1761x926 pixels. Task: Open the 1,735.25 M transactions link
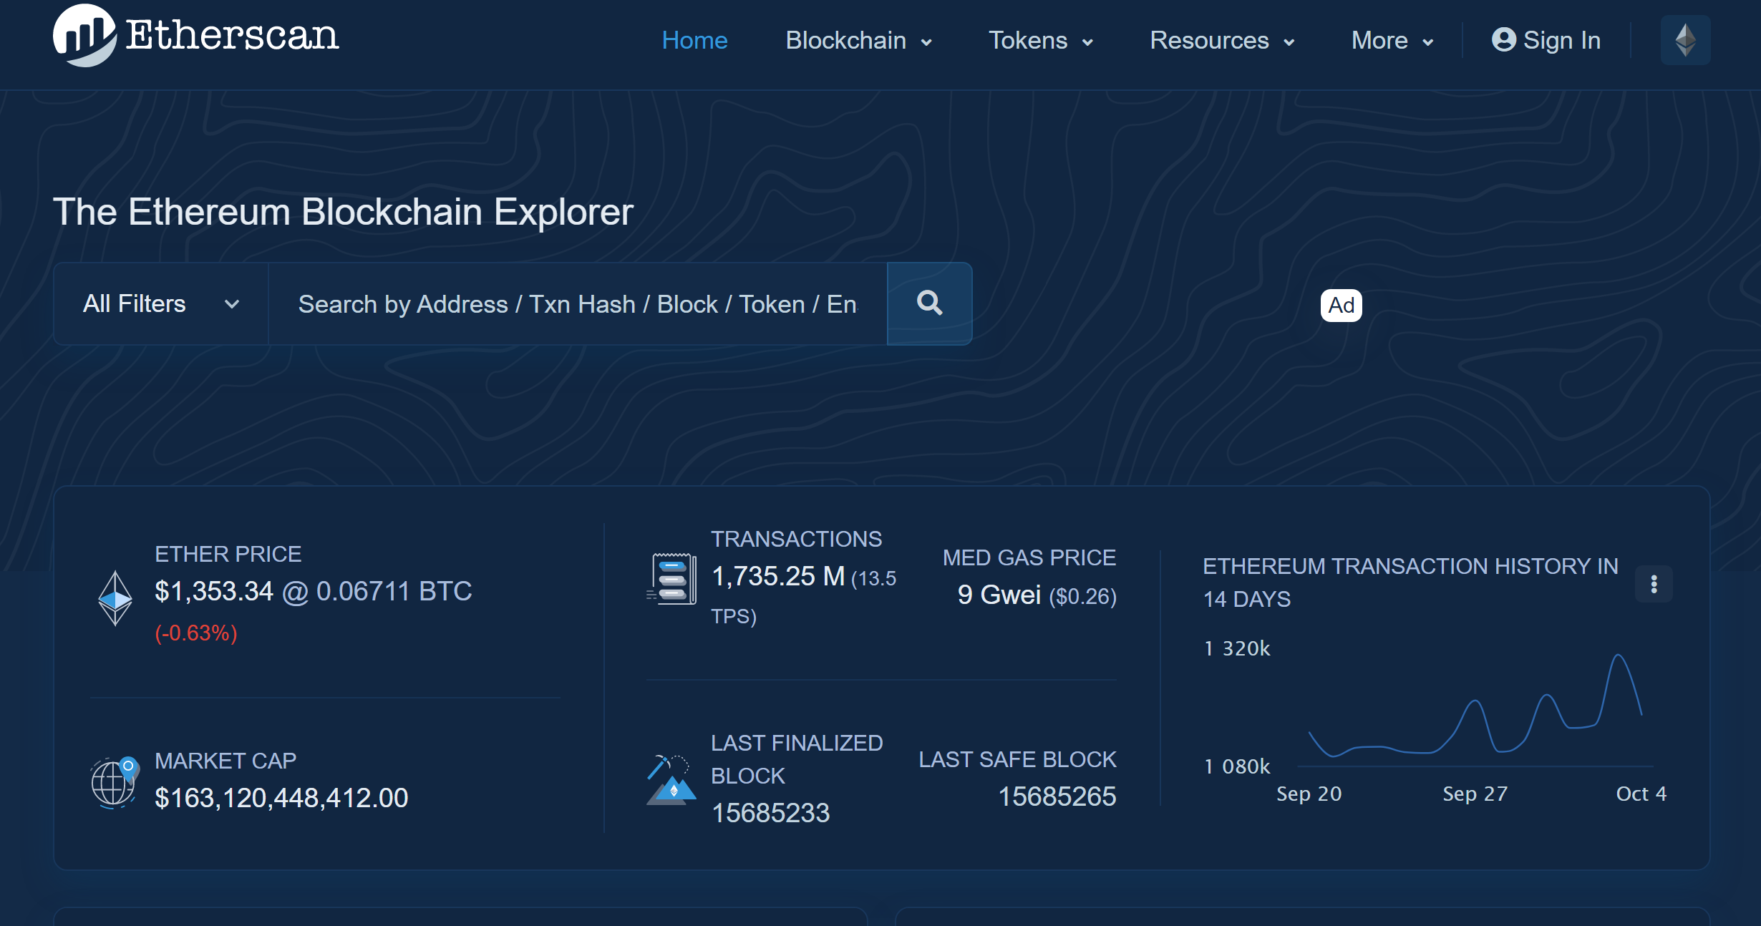coord(778,577)
